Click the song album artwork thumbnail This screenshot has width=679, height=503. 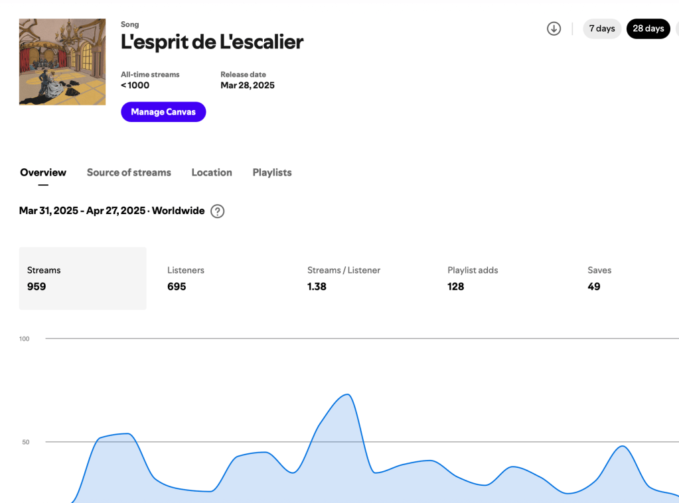tap(62, 62)
